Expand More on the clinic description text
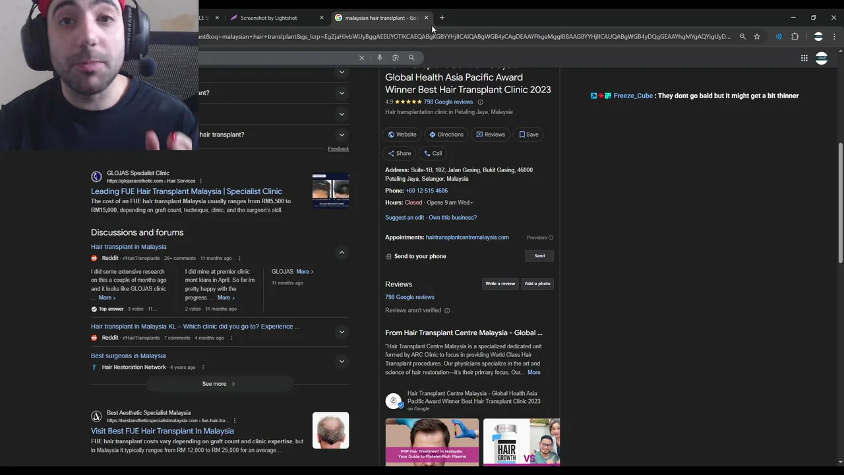 point(533,373)
